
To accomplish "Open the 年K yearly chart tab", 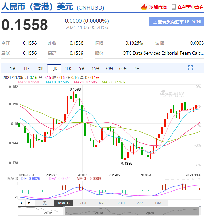I will 68,68.
